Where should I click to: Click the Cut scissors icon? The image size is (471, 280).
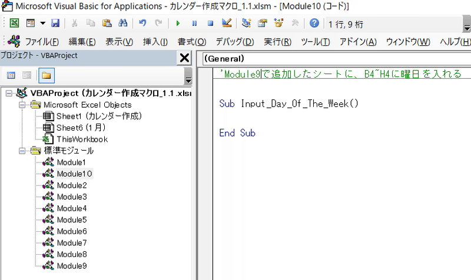(x=74, y=23)
